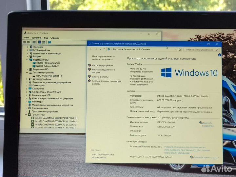Open the blue help question mark icon
The image size is (236, 177).
219,55
